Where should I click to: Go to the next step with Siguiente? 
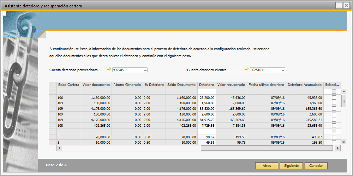click(x=291, y=165)
